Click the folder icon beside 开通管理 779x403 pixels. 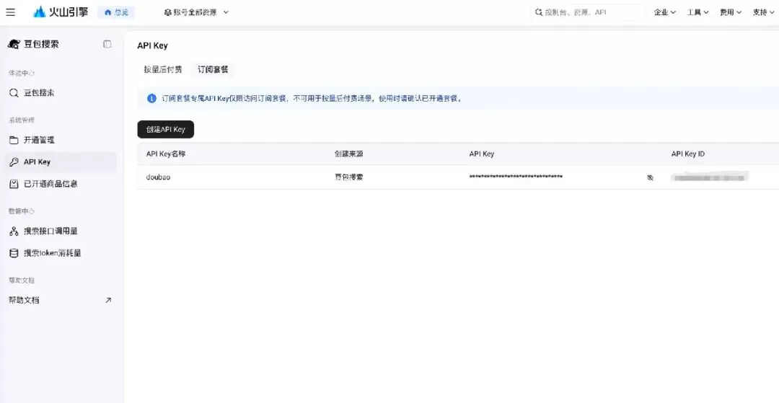14,140
